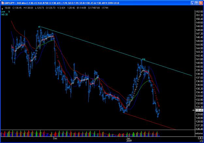
Task: Click the 152.00 price axis label
Action: point(199,11)
